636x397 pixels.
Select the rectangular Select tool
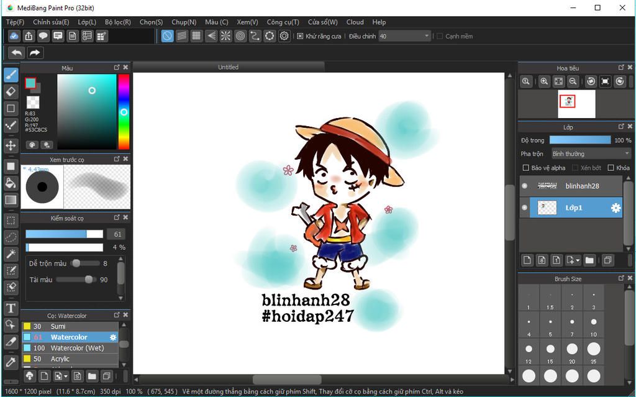pos(11,221)
